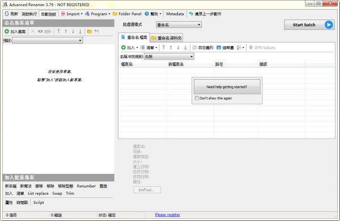This screenshot has height=221, width=340.
Task: Add a Trim batch method
Action: click(x=70, y=193)
